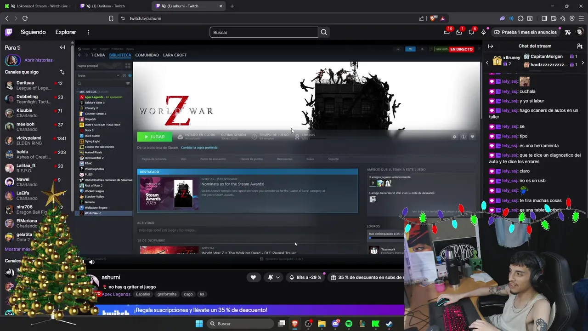Go to Siguiendo page
Image resolution: width=588 pixels, height=331 pixels.
[x=33, y=32]
